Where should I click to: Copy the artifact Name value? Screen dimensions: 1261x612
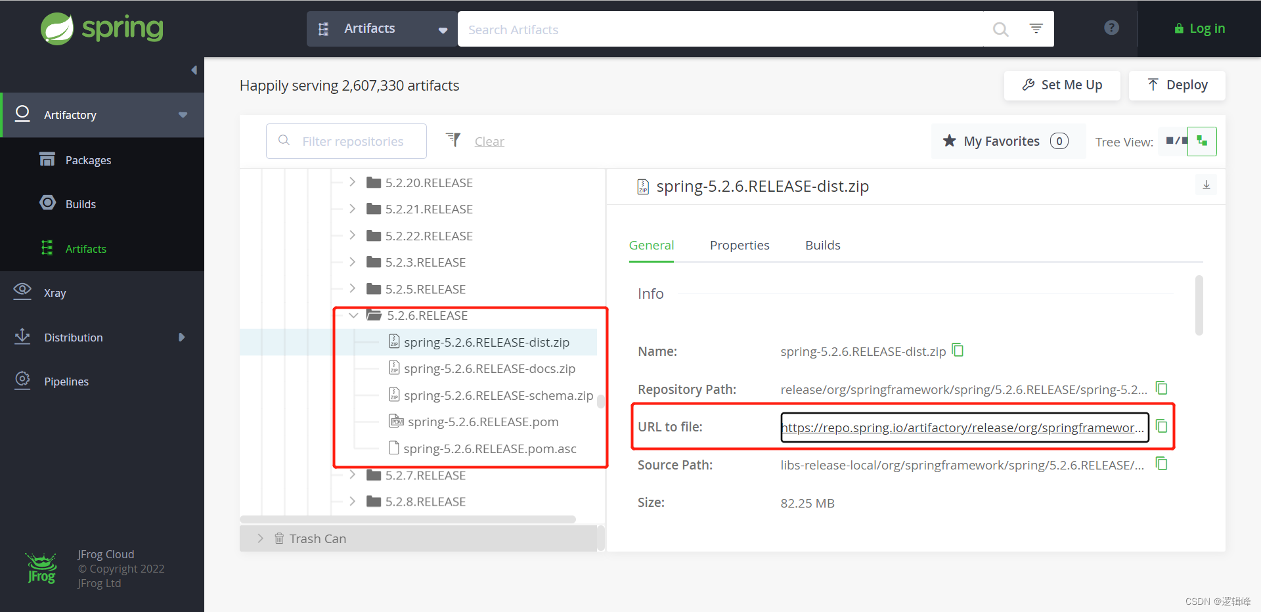pos(958,350)
